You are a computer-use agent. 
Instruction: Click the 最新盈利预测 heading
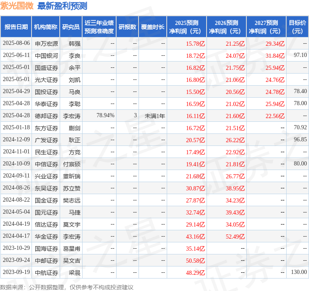point(62,6)
